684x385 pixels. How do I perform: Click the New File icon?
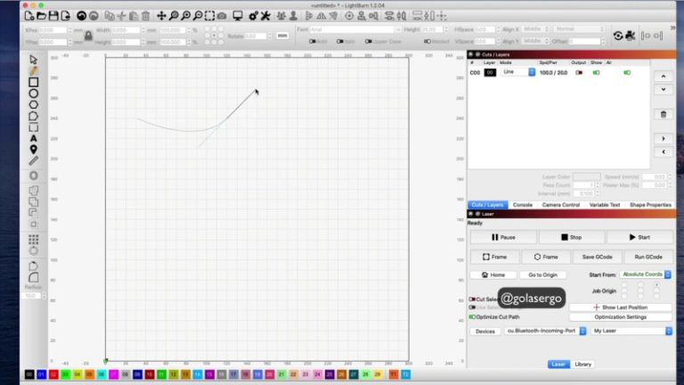pos(29,16)
